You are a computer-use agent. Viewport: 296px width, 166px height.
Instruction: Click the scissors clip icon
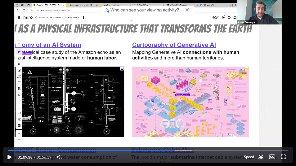coord(261,157)
